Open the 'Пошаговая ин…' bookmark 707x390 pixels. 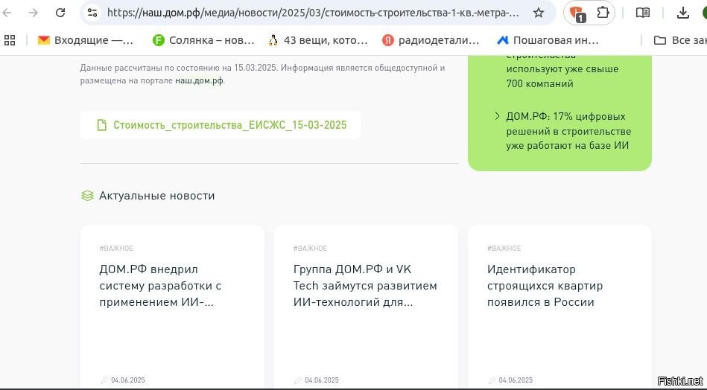[x=548, y=40]
